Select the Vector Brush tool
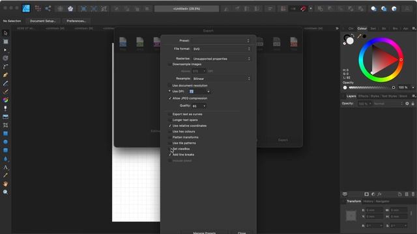This screenshot has height=234, width=417. pyautogui.click(x=5, y=92)
